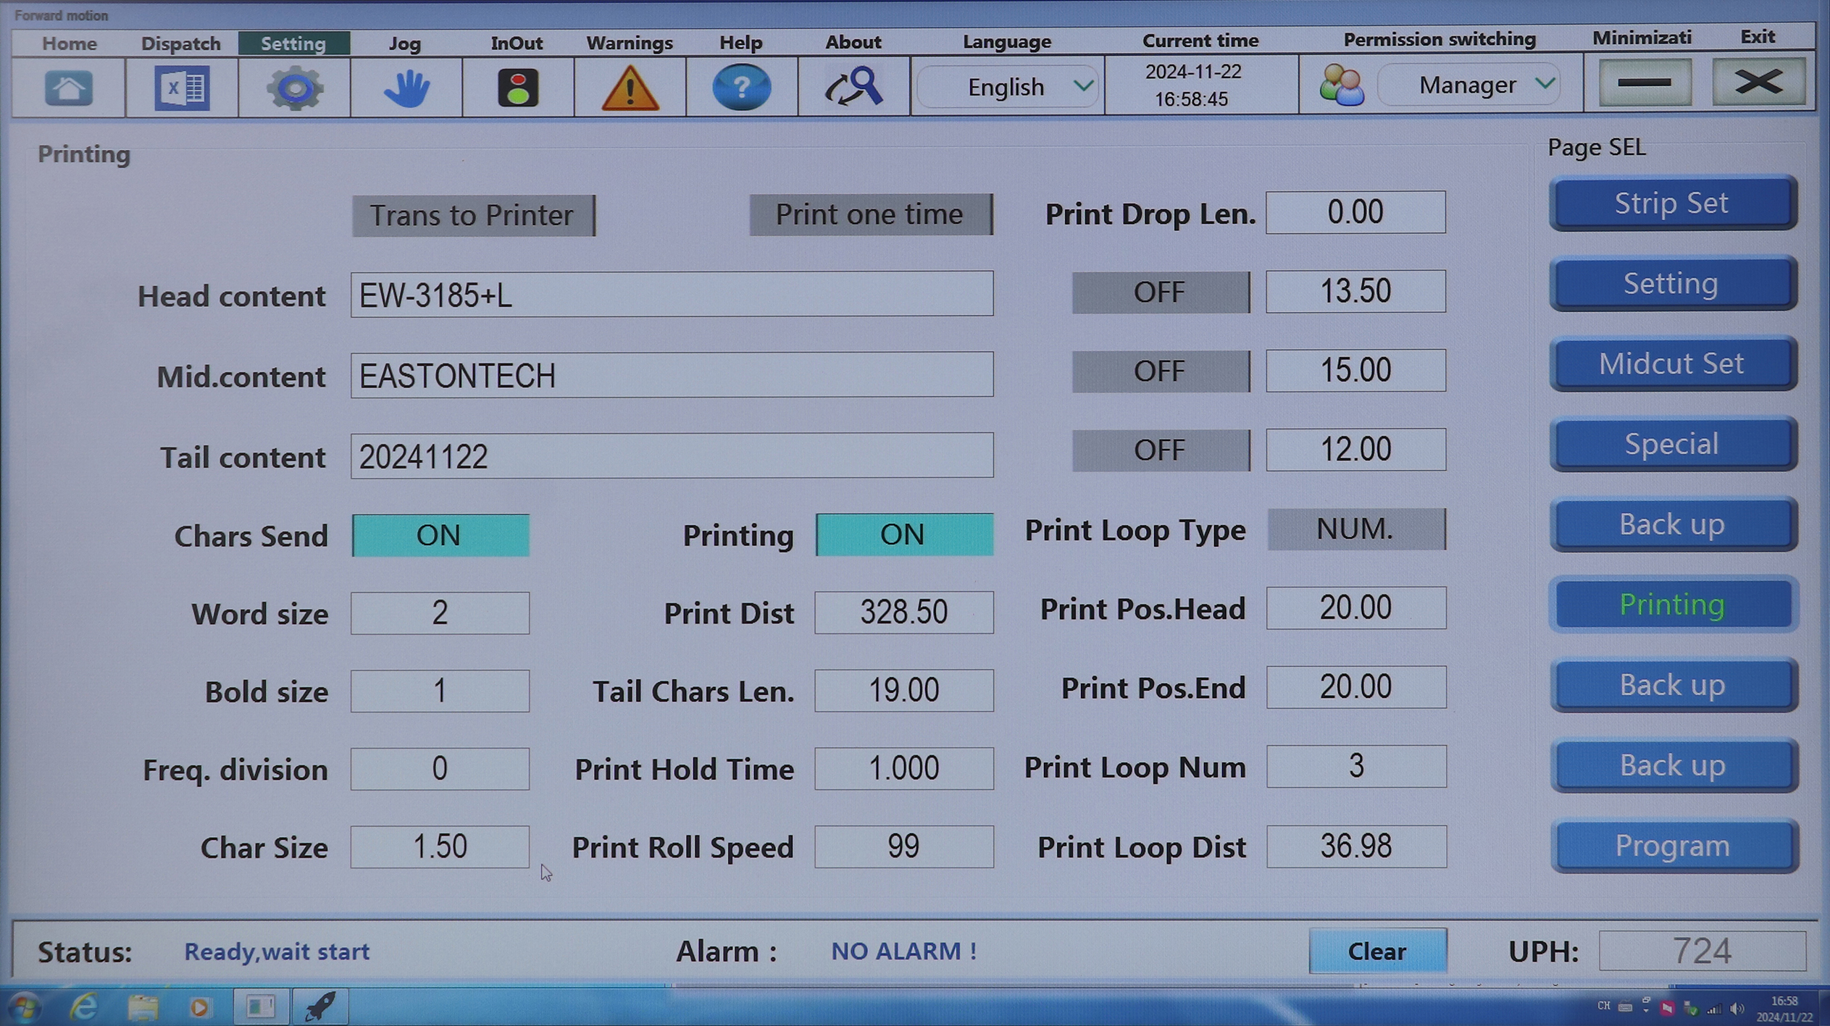1830x1026 pixels.
Task: Click the Minimize dash icon button
Action: click(x=1645, y=83)
